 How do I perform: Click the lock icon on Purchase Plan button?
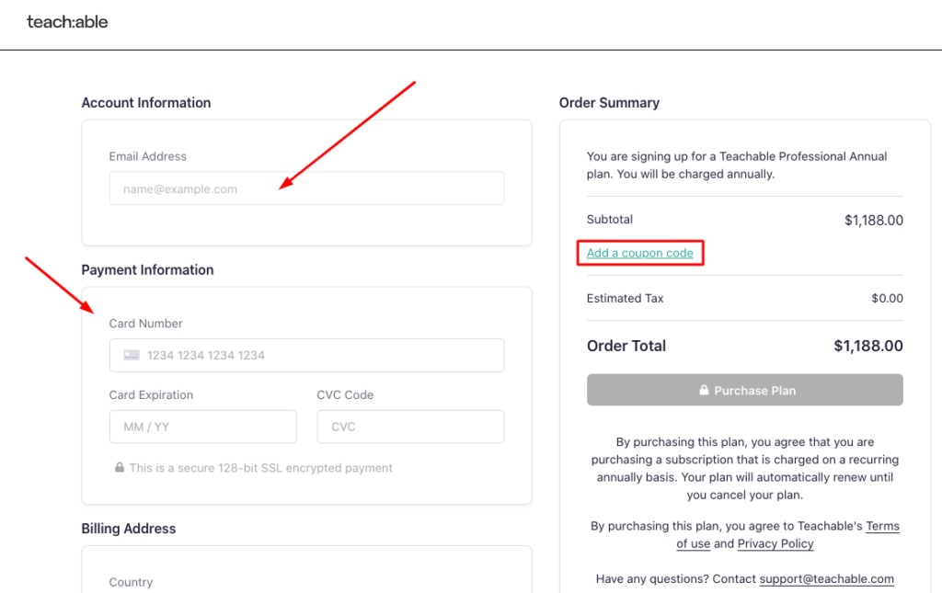(703, 390)
